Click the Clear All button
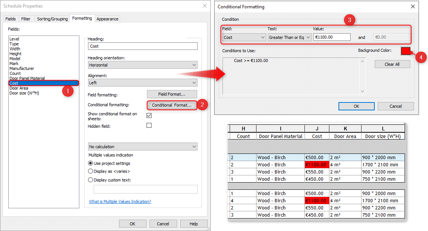 point(392,64)
